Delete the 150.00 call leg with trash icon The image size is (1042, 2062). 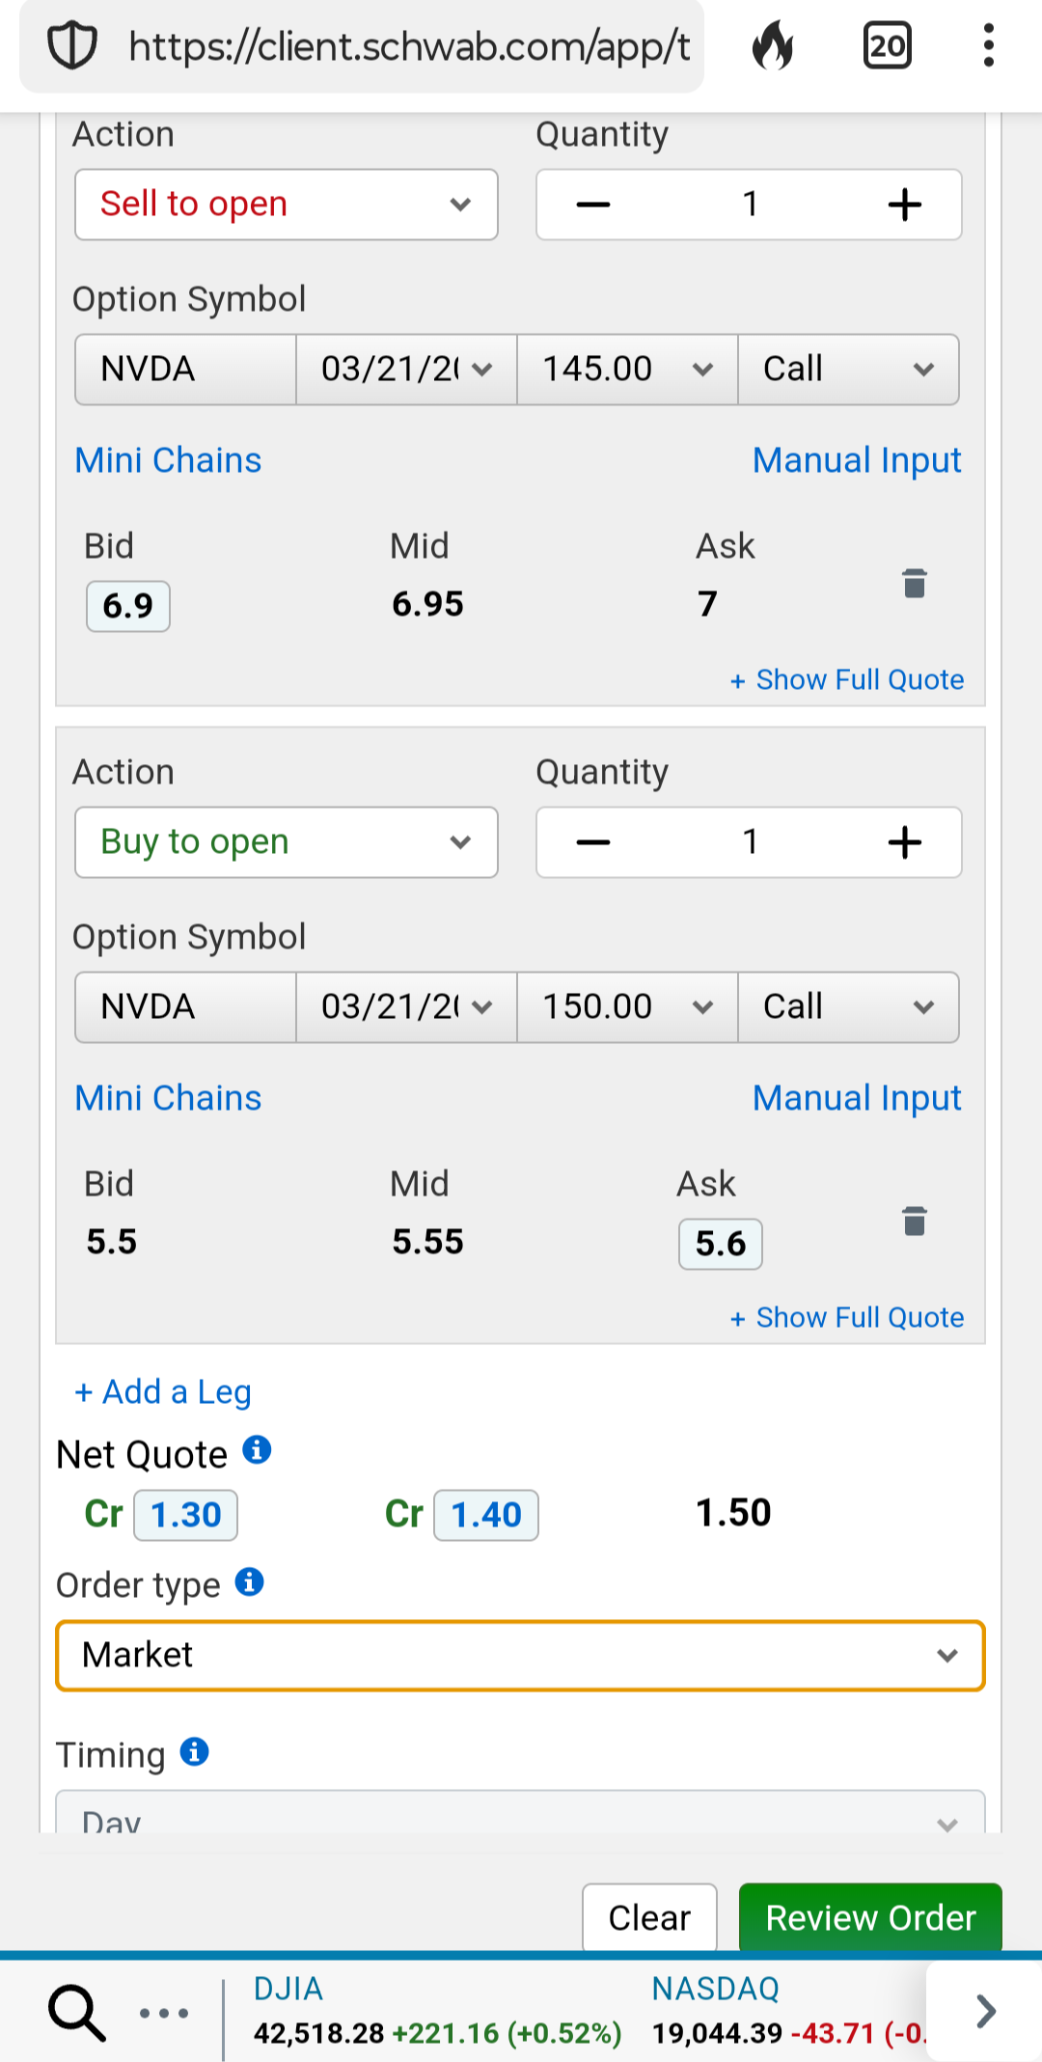point(914,1222)
